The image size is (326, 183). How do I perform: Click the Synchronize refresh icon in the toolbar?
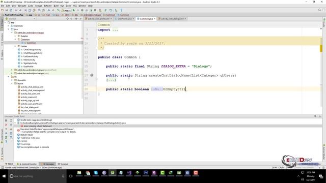click(11, 10)
